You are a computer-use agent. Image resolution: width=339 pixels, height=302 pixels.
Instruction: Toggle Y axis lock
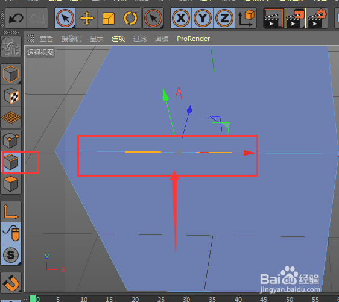point(203,18)
